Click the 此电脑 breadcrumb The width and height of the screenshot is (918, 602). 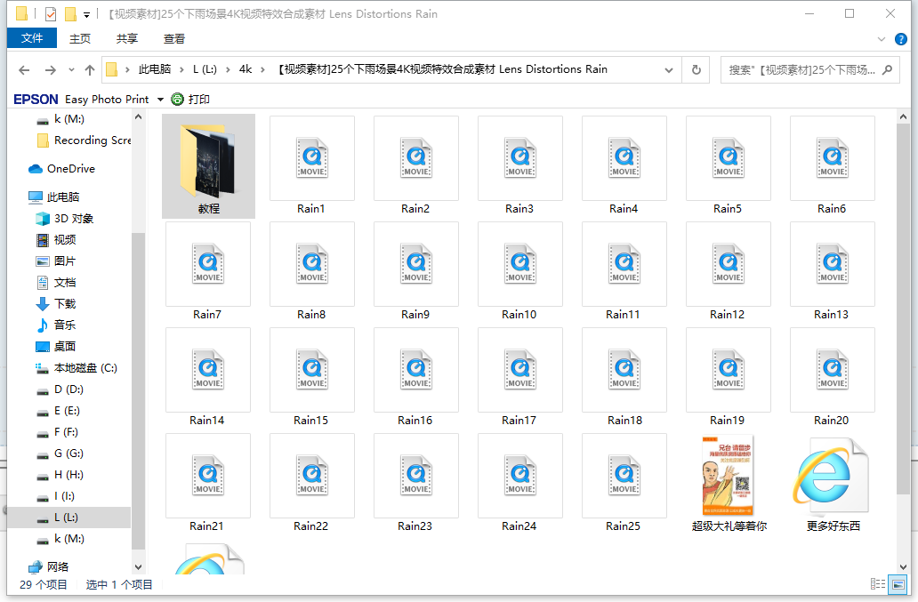coord(155,69)
